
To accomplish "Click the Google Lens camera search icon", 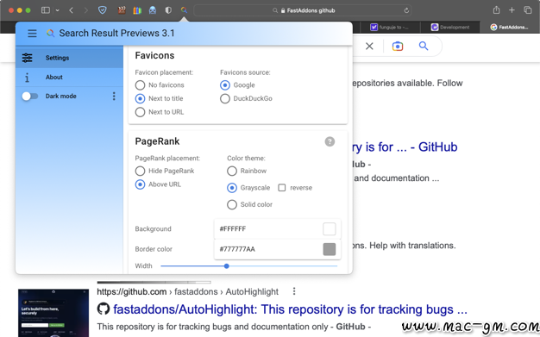I will pos(398,47).
